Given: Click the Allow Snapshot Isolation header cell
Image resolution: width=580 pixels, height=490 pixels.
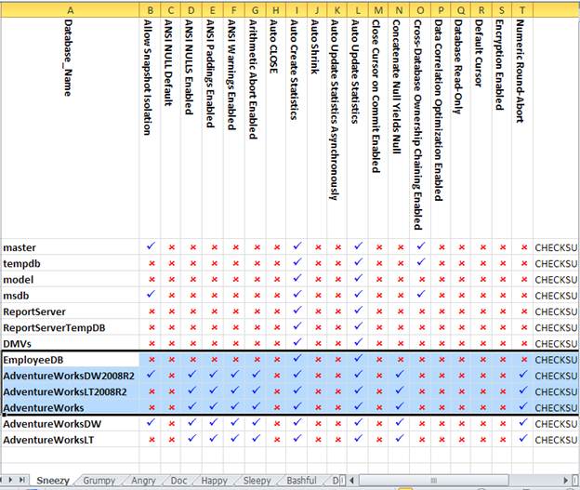Looking at the screenshot, I should 150,127.
